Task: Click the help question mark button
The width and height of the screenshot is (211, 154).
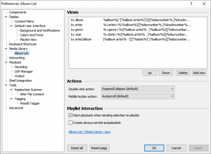Action: (191, 4)
